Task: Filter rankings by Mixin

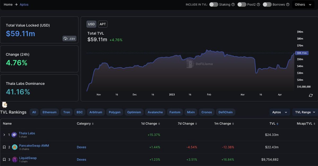Action: (x=191, y=112)
